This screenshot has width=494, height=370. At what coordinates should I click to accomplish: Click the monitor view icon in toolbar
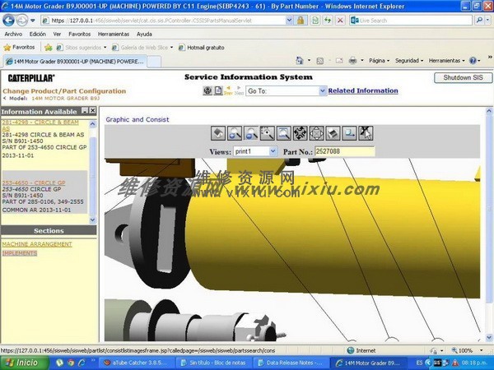[x=349, y=133]
